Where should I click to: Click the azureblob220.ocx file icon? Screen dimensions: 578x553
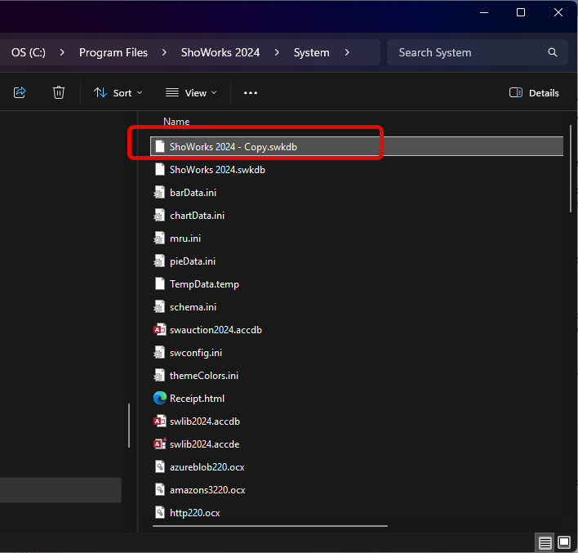[x=160, y=467]
